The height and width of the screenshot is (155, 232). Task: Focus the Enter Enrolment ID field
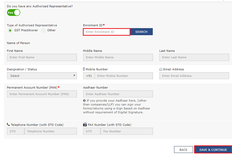point(107,32)
